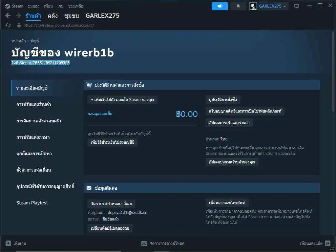Open the มุมมอง menu
Viewport: 336px width, 252px height.
click(33, 6)
